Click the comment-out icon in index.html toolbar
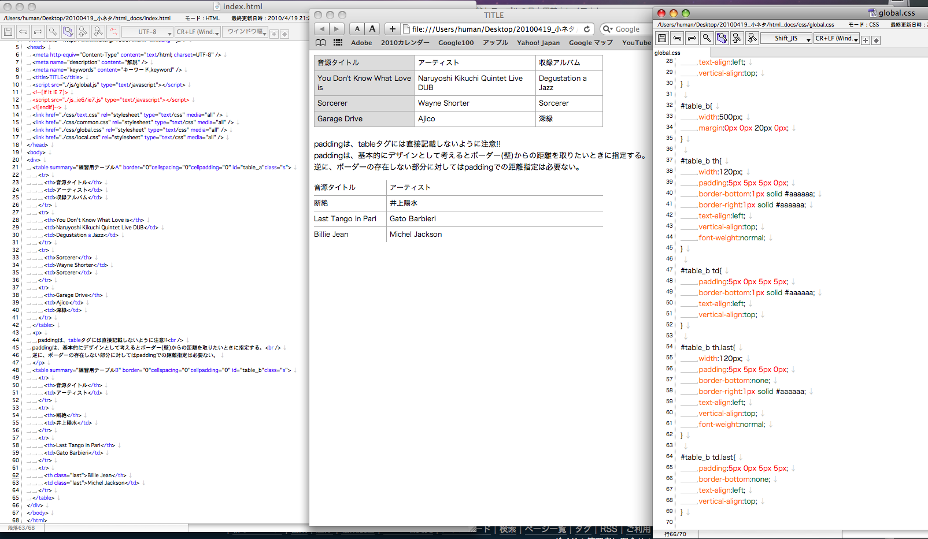This screenshot has height=539, width=928. (x=113, y=32)
